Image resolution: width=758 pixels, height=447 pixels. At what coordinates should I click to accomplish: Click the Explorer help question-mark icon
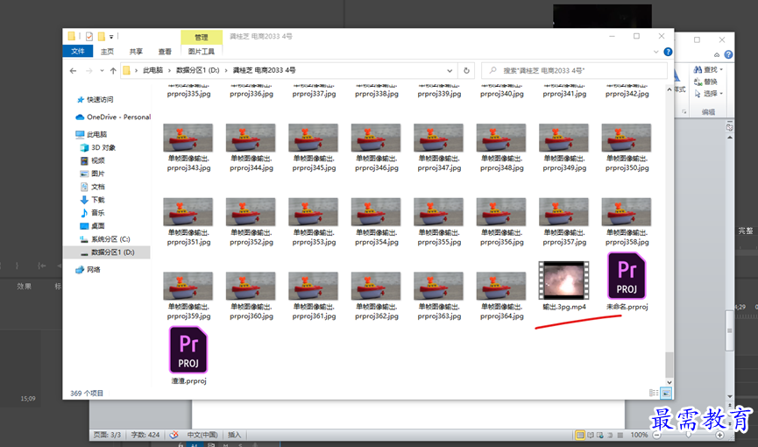tap(668, 52)
